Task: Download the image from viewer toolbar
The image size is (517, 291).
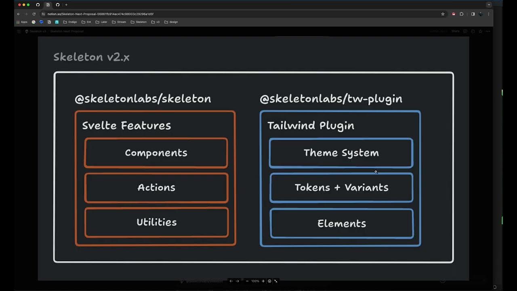Action: click(x=269, y=281)
